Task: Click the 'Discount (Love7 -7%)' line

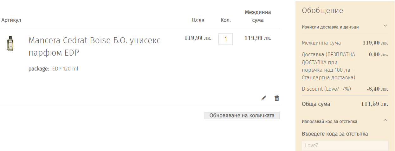Action: pyautogui.click(x=327, y=89)
